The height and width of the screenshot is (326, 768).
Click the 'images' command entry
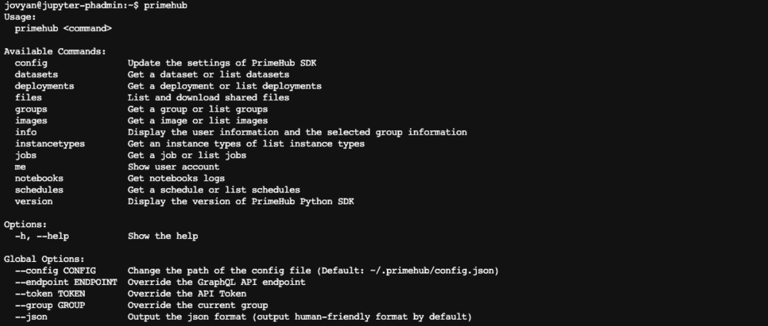[x=31, y=121]
